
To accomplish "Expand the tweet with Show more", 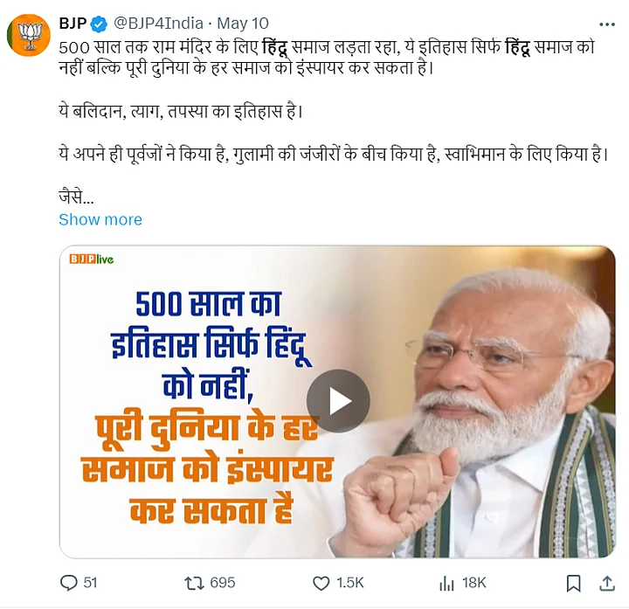I will (x=100, y=219).
